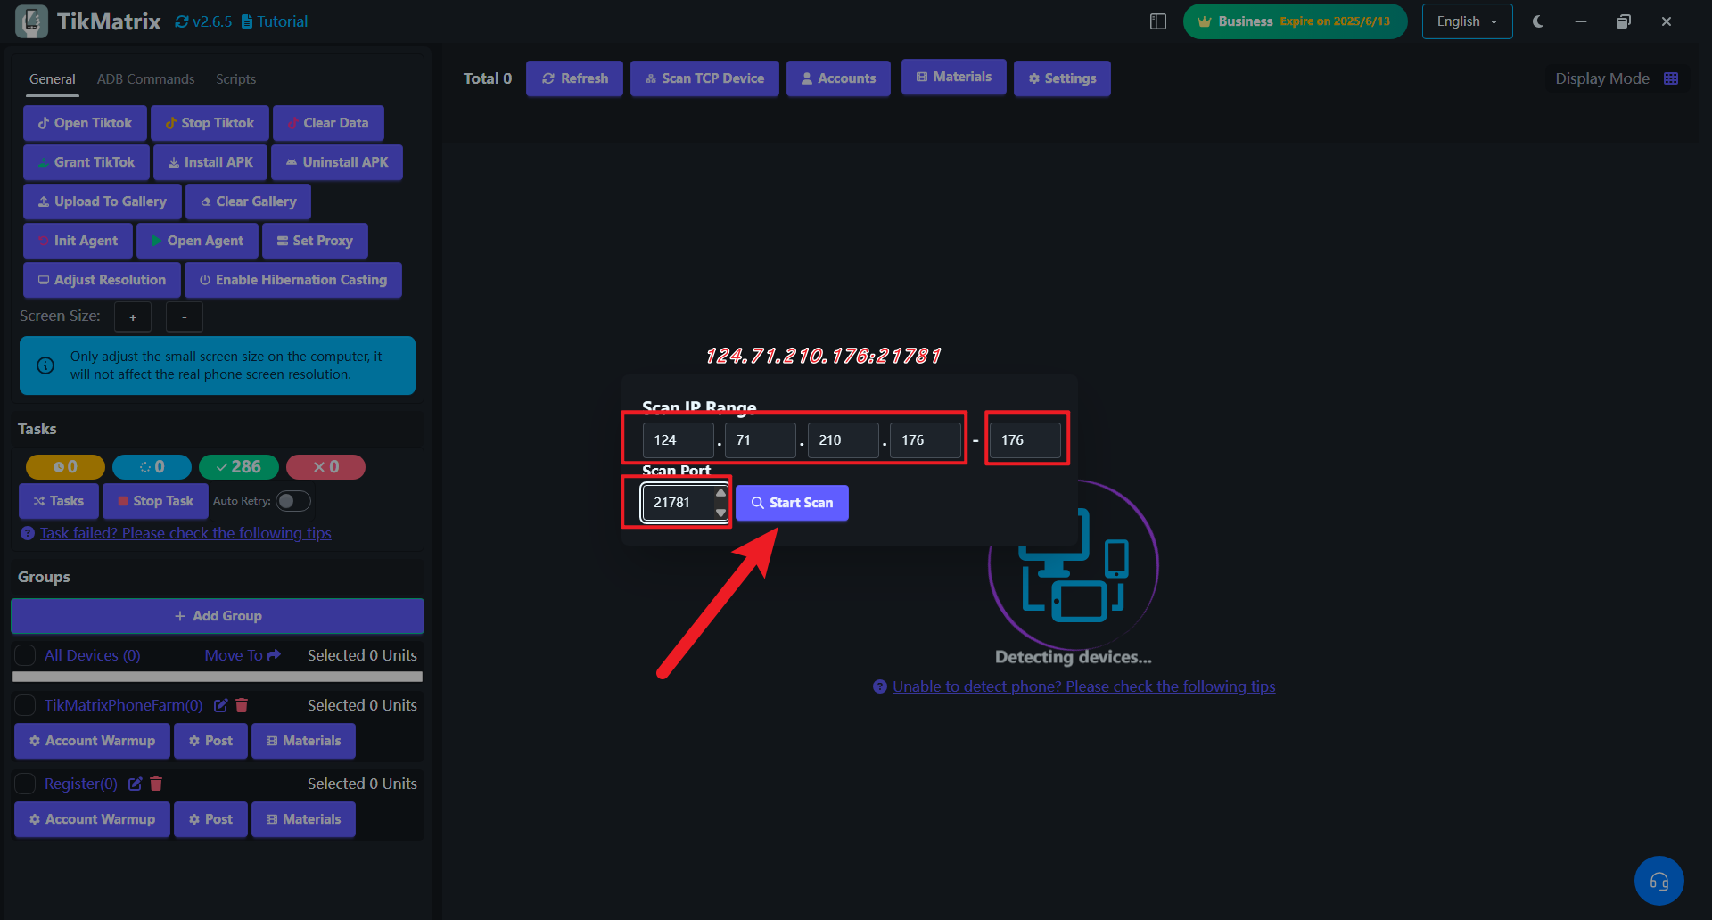Click Init Agent button
Viewport: 1712px width, 920px height.
click(x=78, y=241)
